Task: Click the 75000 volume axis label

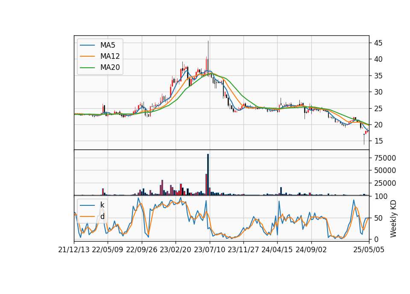Action: [x=385, y=158]
